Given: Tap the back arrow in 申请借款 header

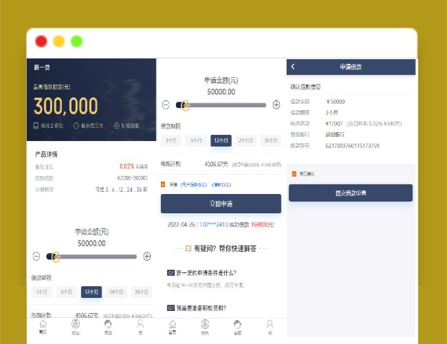Looking at the screenshot, I should click(x=293, y=67).
